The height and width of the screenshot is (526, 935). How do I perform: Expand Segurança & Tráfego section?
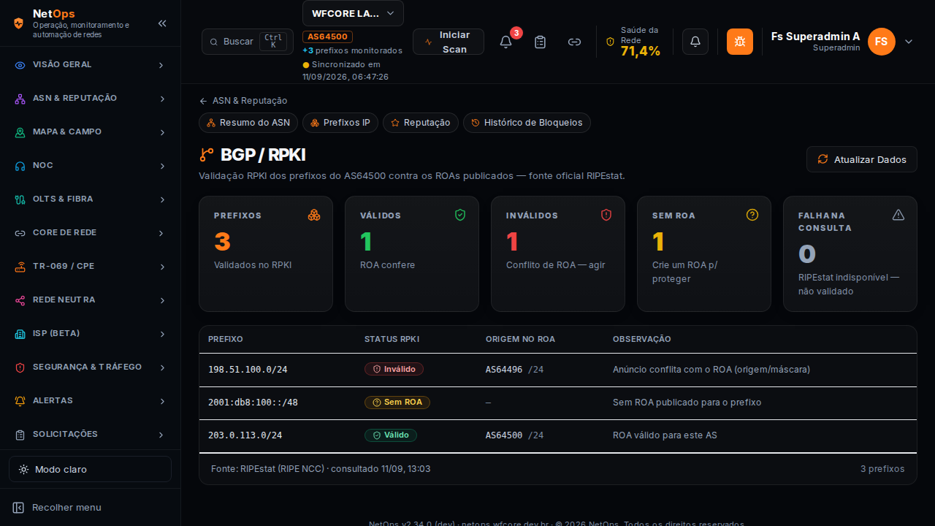tap(90, 367)
